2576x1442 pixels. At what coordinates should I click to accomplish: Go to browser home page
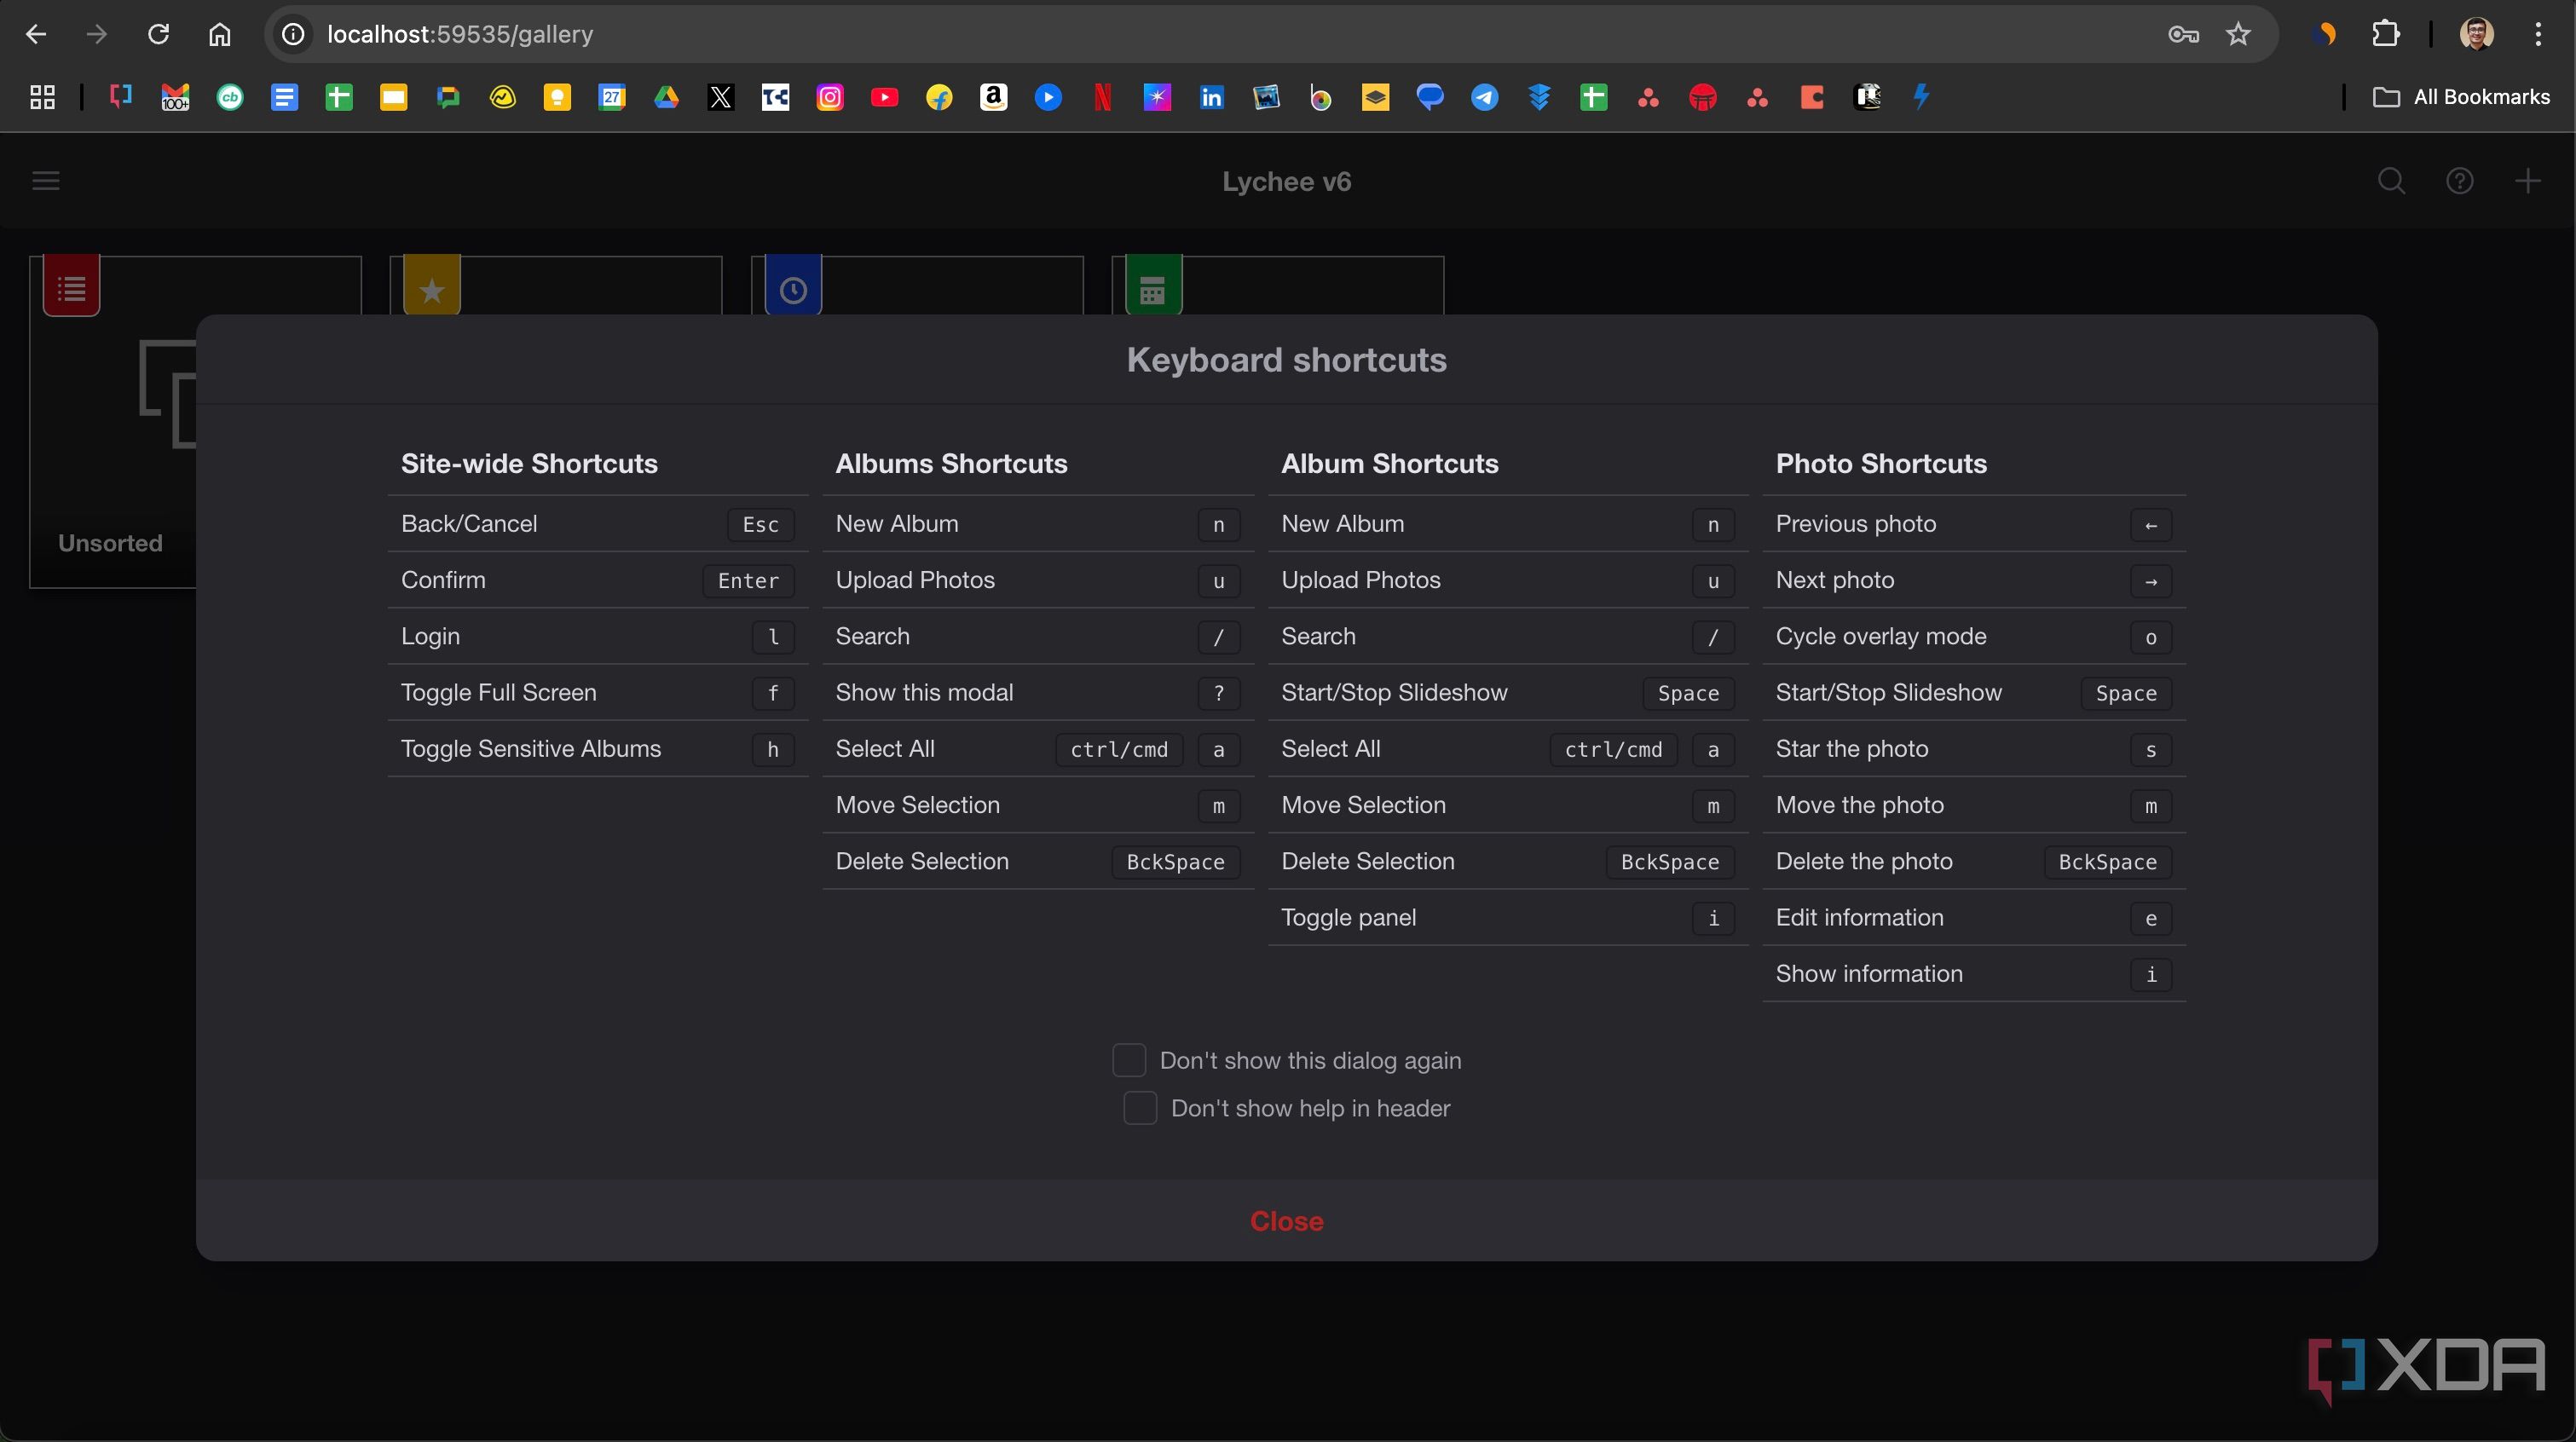[219, 34]
